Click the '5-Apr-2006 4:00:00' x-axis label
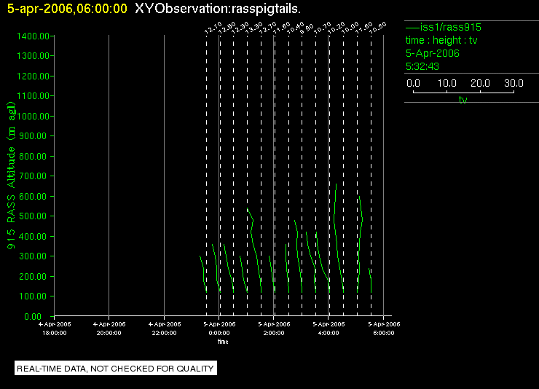This screenshot has height=389, width=539. tap(328, 329)
